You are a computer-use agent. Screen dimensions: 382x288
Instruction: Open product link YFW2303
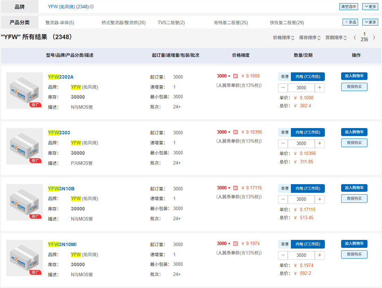coord(59,133)
